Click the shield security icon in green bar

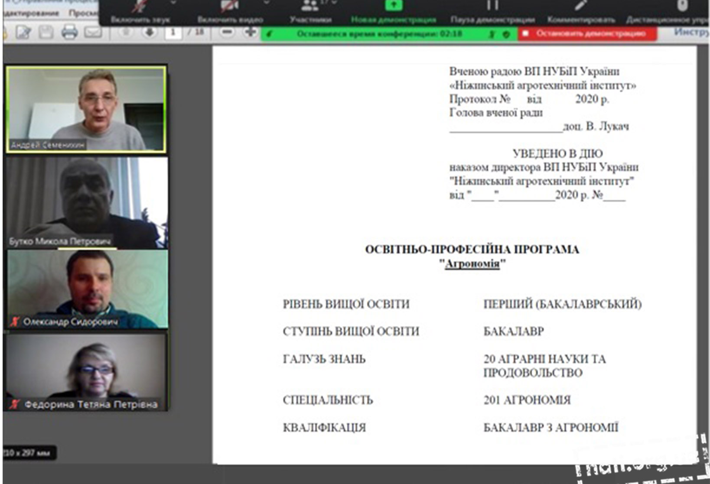tap(506, 34)
